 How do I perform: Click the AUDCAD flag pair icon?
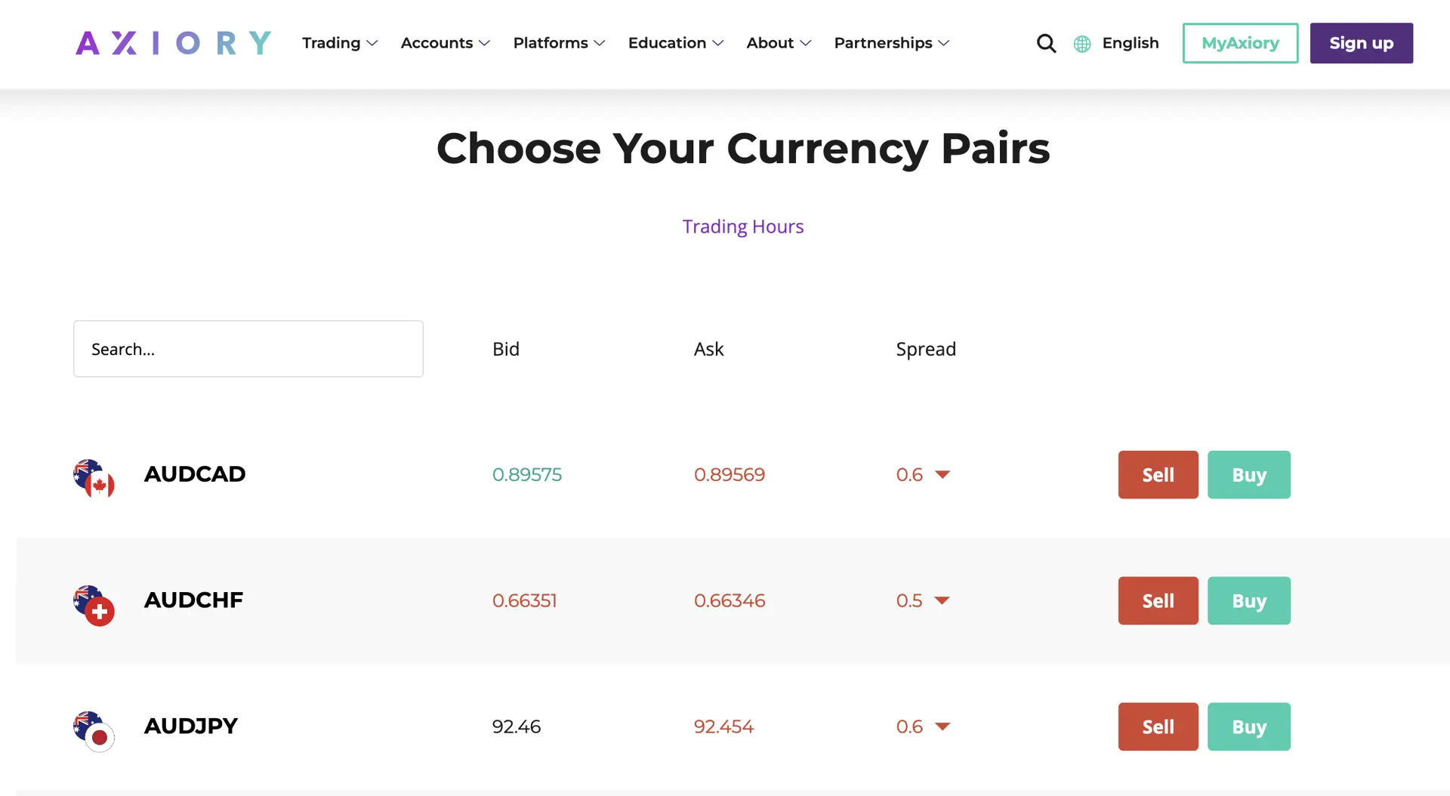[94, 479]
